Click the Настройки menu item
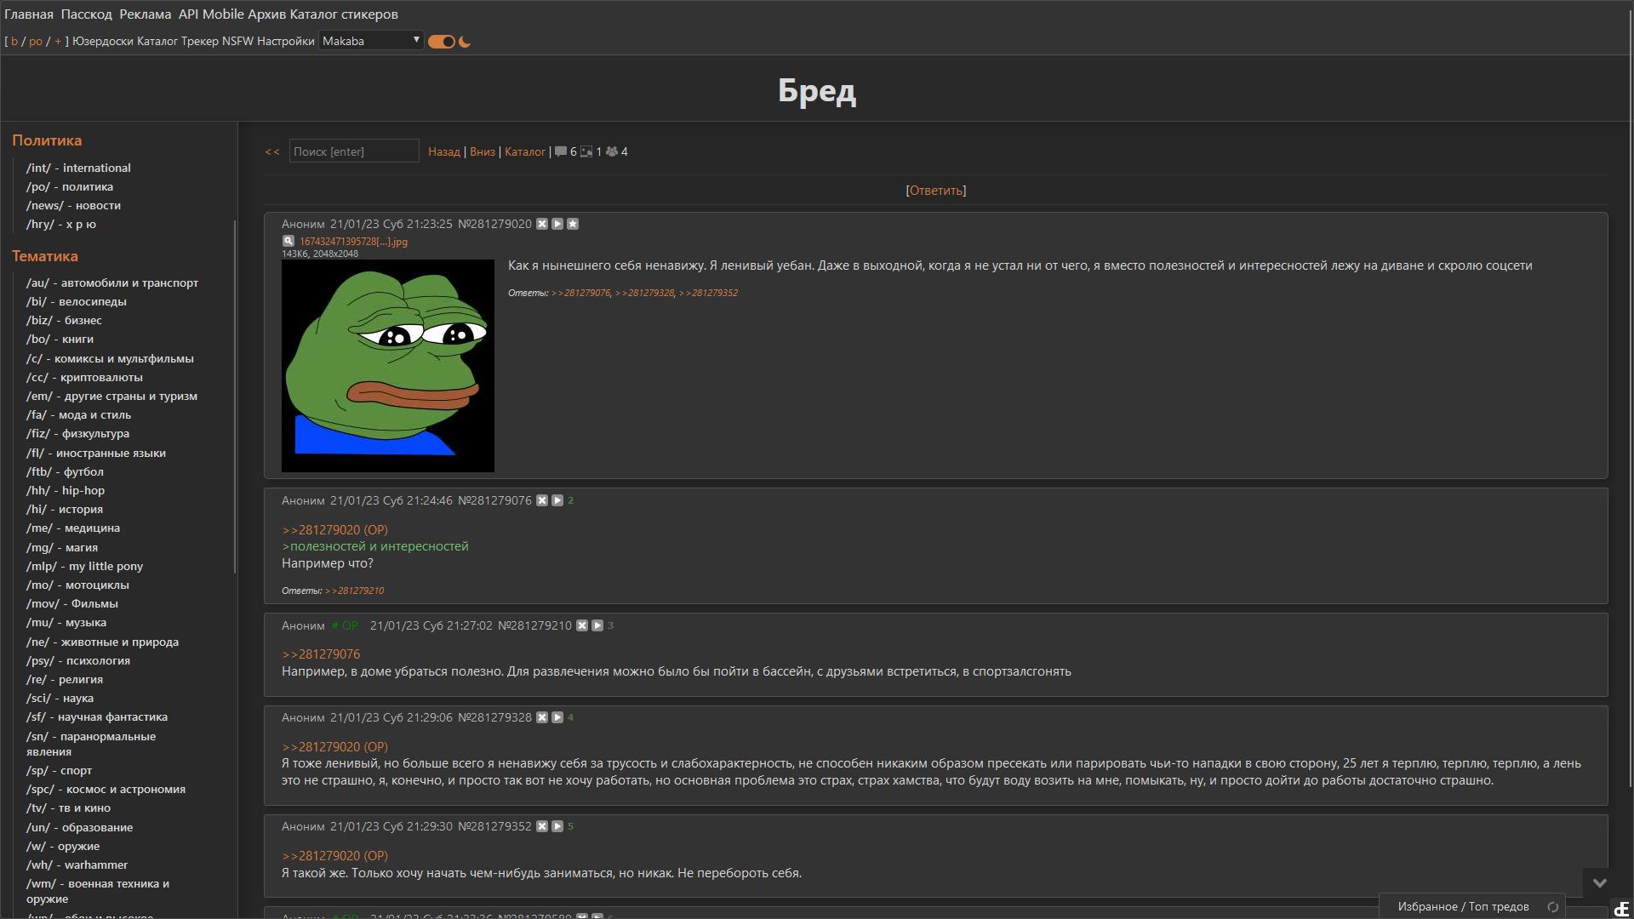This screenshot has height=919, width=1634. [x=286, y=42]
